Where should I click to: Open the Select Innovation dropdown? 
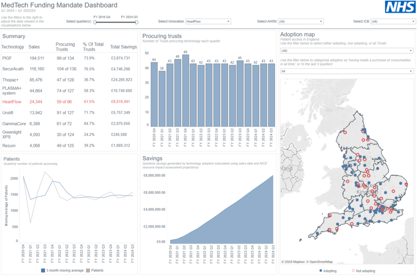point(208,21)
